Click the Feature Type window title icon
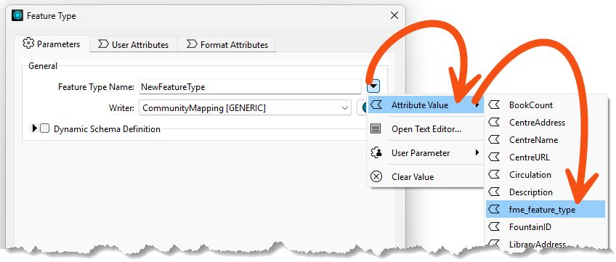This screenshot has width=616, height=262. point(17,16)
